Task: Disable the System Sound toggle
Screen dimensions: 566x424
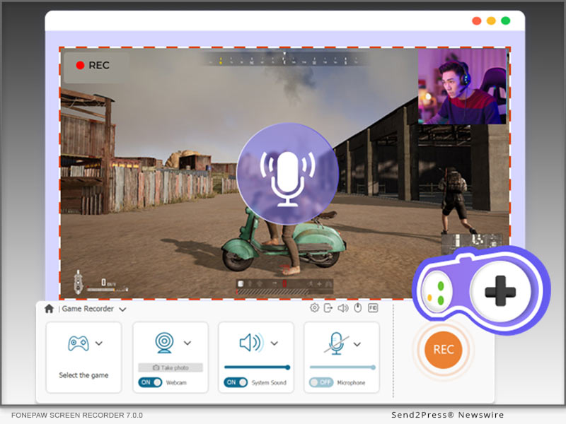Action: tap(236, 382)
